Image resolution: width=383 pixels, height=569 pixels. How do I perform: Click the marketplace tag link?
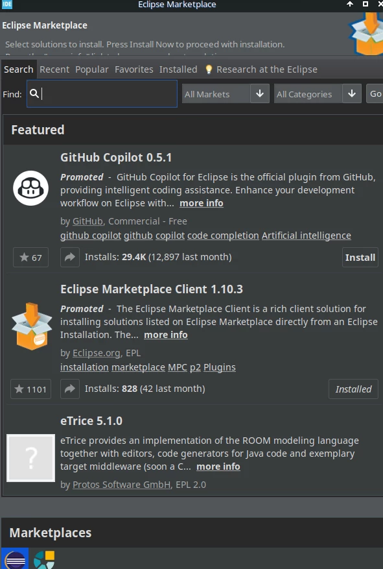pos(139,367)
